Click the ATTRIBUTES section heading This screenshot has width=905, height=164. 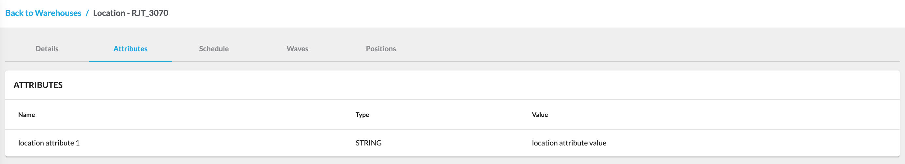(38, 85)
